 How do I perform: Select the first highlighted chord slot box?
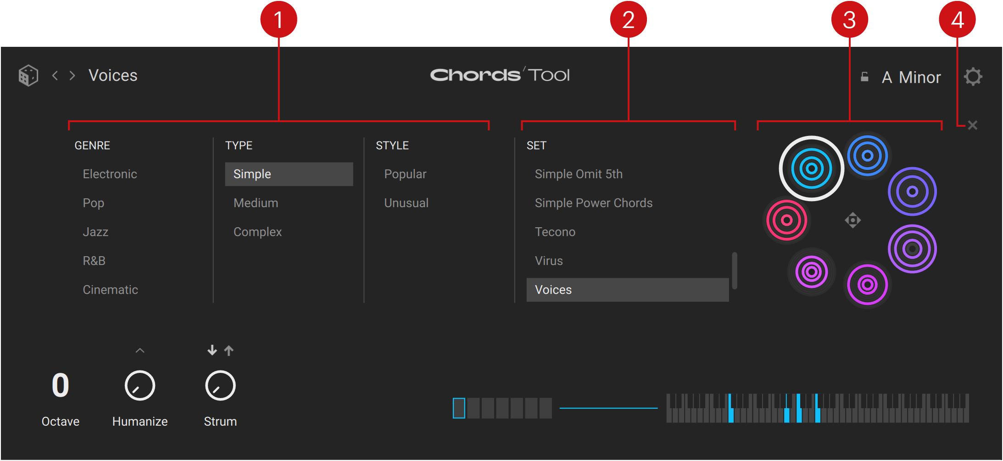pyautogui.click(x=459, y=408)
